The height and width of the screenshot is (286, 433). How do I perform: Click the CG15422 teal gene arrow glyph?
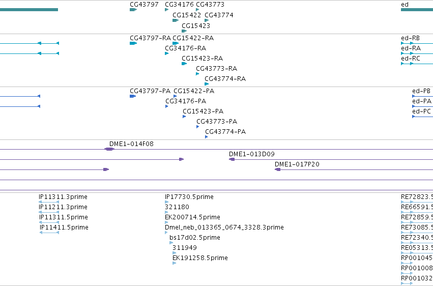click(176, 20)
